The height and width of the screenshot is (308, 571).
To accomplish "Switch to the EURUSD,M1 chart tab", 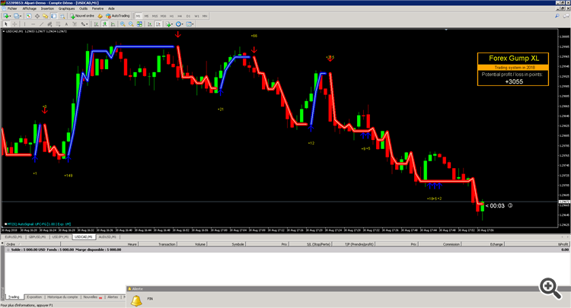I will click(14, 237).
